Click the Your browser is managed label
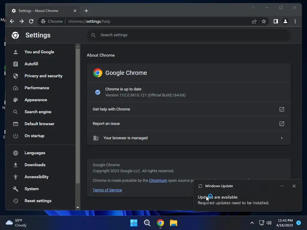This screenshot has width=307, height=230. click(126, 138)
